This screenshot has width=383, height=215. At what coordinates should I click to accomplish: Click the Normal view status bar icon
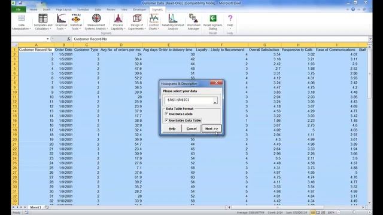313,213
